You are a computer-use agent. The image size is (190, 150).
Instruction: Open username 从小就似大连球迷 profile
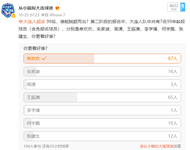coord(36,8)
